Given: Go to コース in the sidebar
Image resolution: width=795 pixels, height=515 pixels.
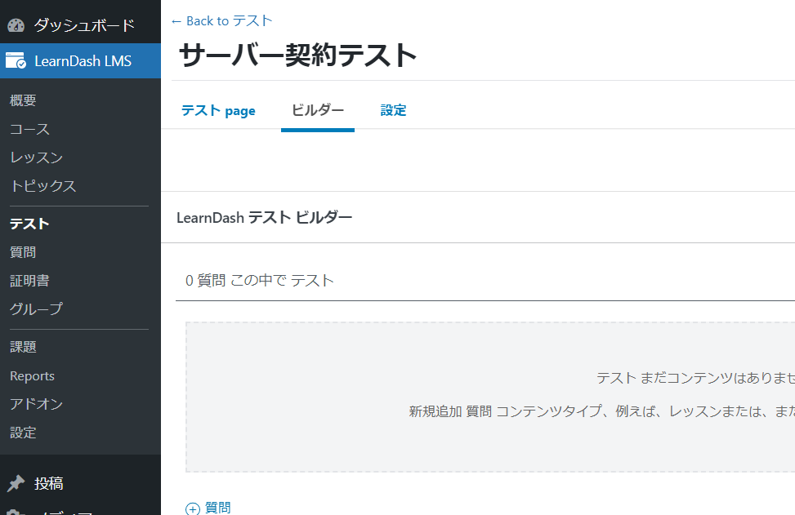Looking at the screenshot, I should coord(29,129).
